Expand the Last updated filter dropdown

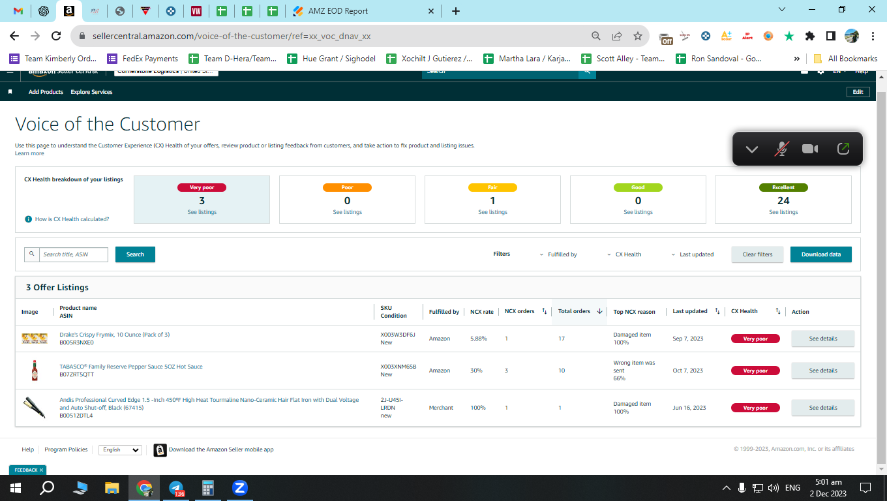pyautogui.click(x=693, y=254)
